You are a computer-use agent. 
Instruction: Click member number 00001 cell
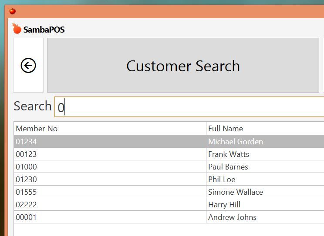tap(110, 217)
